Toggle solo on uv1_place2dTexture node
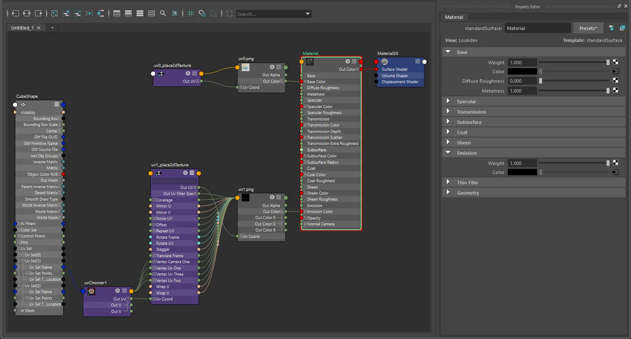The height and width of the screenshot is (339, 631). tap(185, 173)
